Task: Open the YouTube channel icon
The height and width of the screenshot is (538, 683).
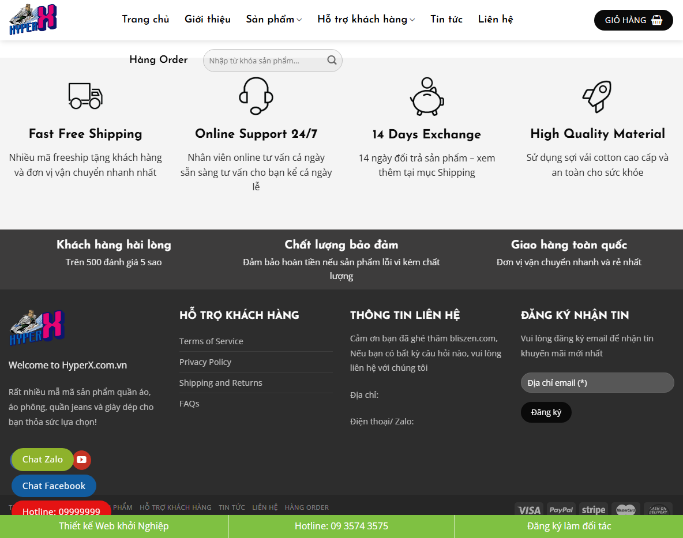Action: 82,460
